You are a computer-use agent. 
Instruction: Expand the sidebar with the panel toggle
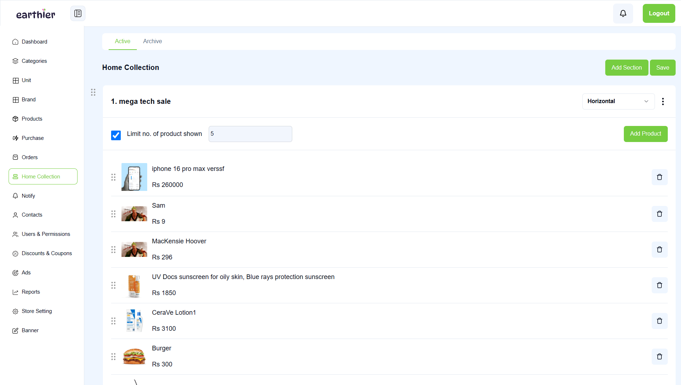point(78,13)
